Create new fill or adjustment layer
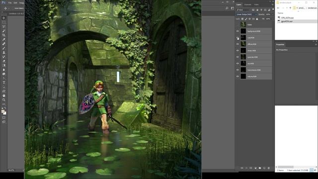 pos(255,168)
